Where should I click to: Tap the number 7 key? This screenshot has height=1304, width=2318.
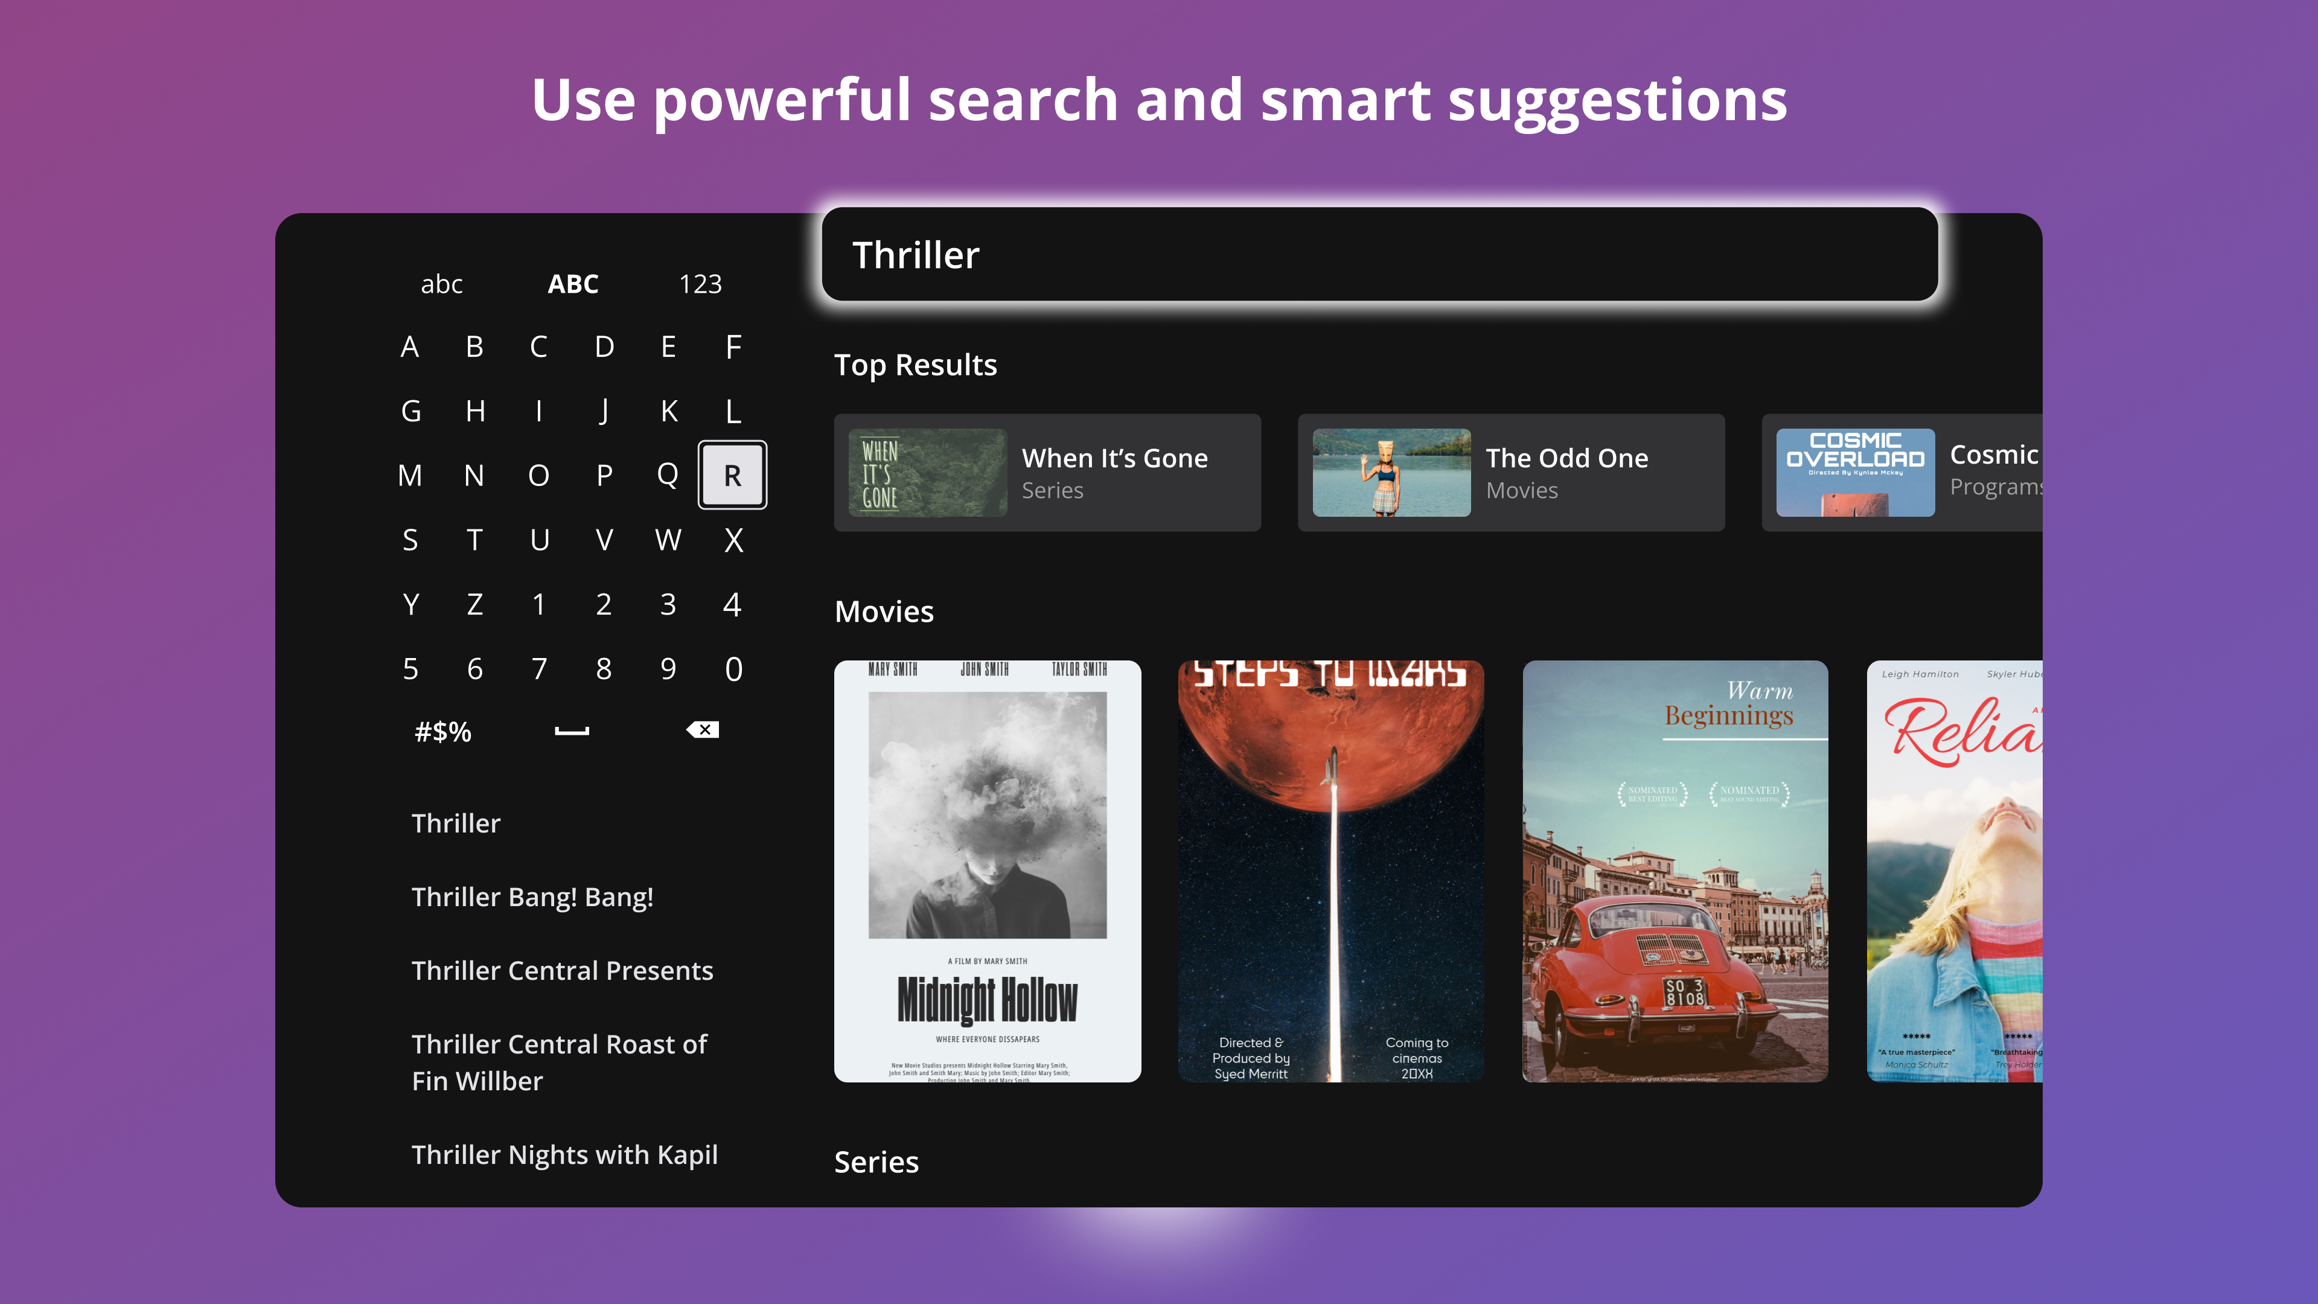(x=538, y=669)
